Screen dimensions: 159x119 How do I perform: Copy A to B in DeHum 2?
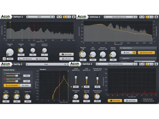point(67,17)
